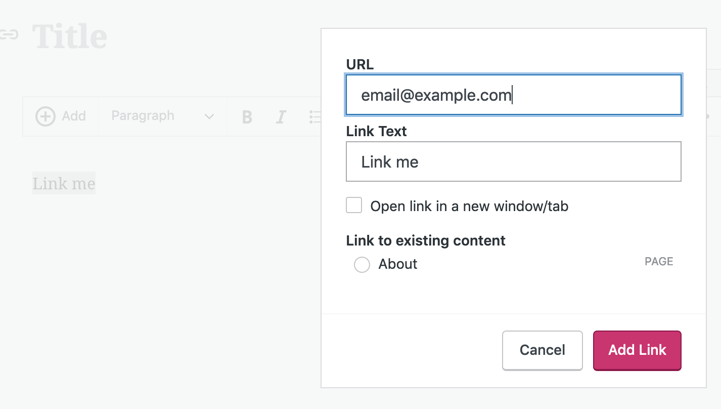Click the highlighted 'Link me' text in editor

pyautogui.click(x=64, y=183)
